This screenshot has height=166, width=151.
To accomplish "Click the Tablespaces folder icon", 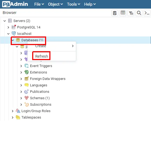I will pos(18,117).
